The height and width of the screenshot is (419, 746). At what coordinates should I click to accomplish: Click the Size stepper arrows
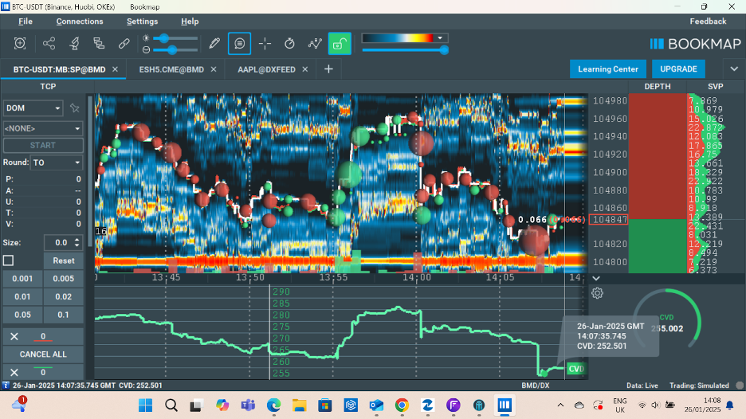click(x=77, y=242)
